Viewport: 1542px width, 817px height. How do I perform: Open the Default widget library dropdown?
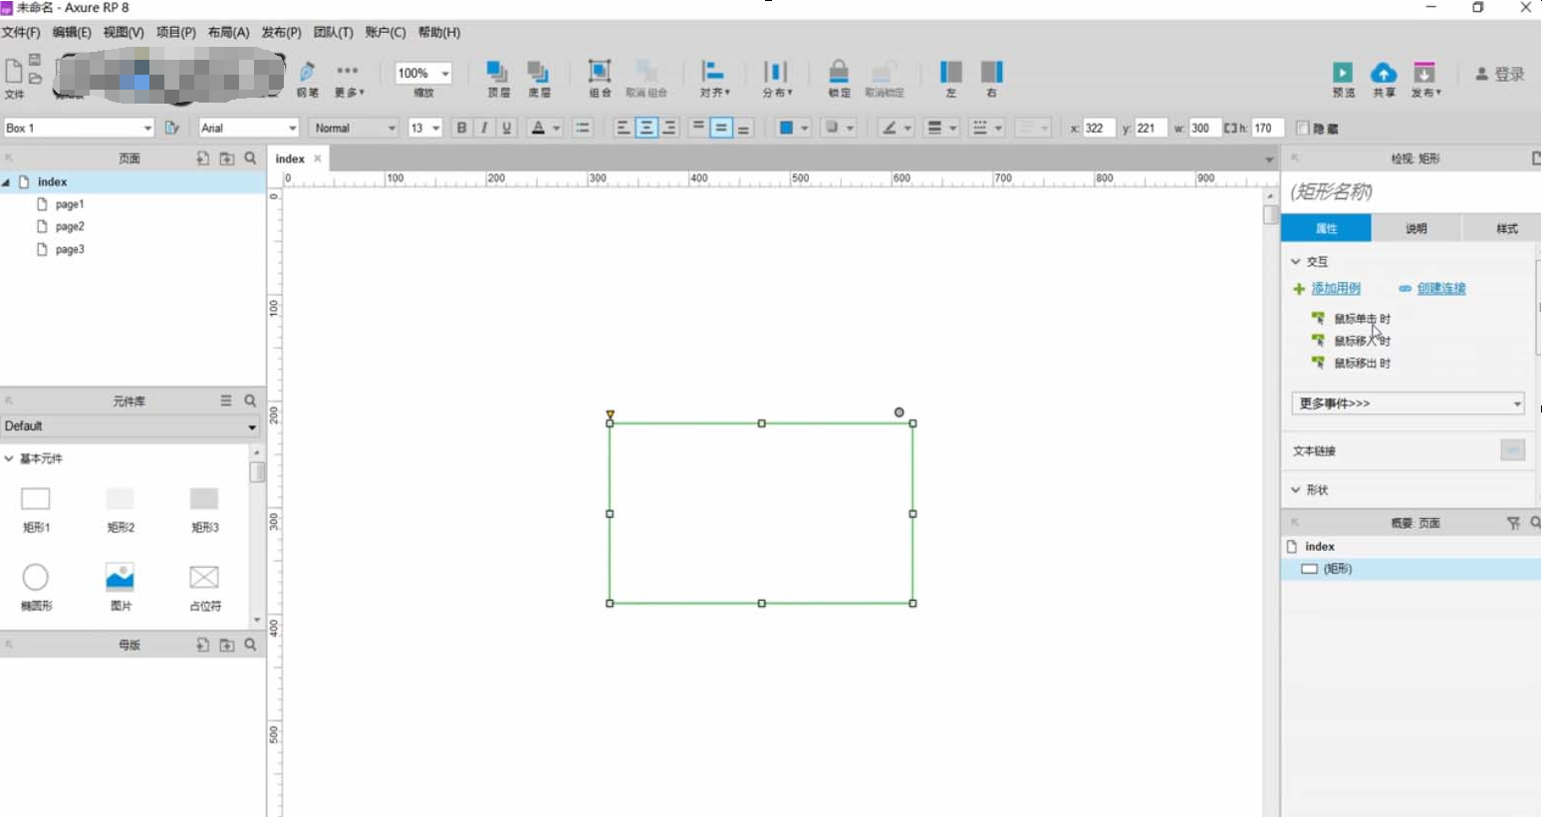click(129, 426)
